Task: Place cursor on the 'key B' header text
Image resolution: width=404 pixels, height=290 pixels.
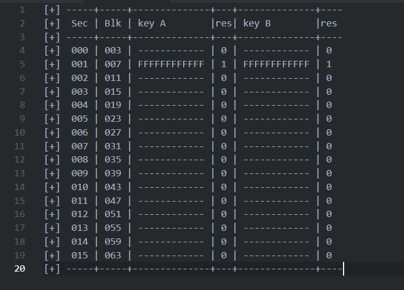Action: point(257,24)
